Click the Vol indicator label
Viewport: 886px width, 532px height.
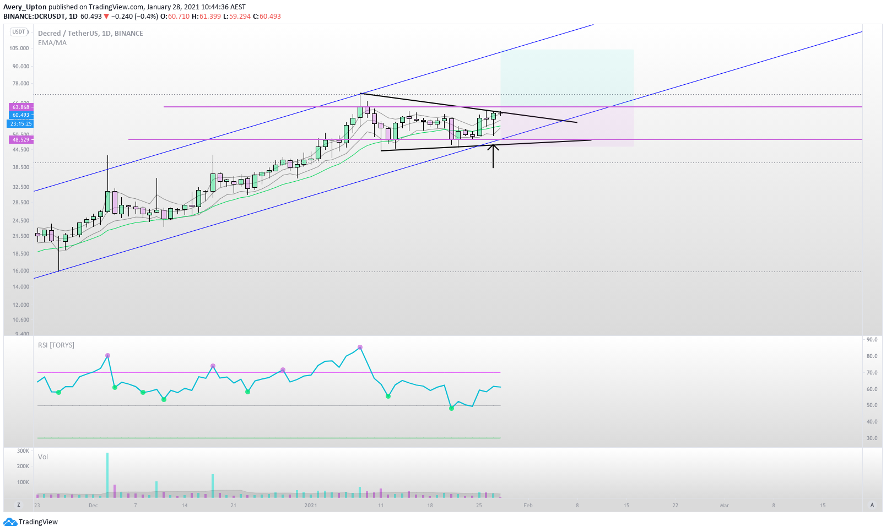pyautogui.click(x=43, y=457)
